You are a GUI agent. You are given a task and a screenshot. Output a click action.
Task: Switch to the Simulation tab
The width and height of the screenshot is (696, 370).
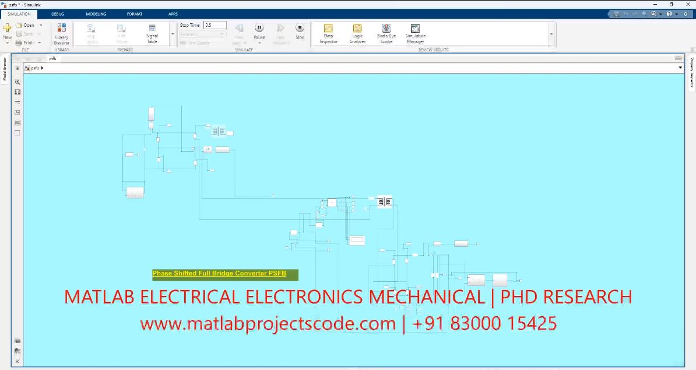[19, 14]
